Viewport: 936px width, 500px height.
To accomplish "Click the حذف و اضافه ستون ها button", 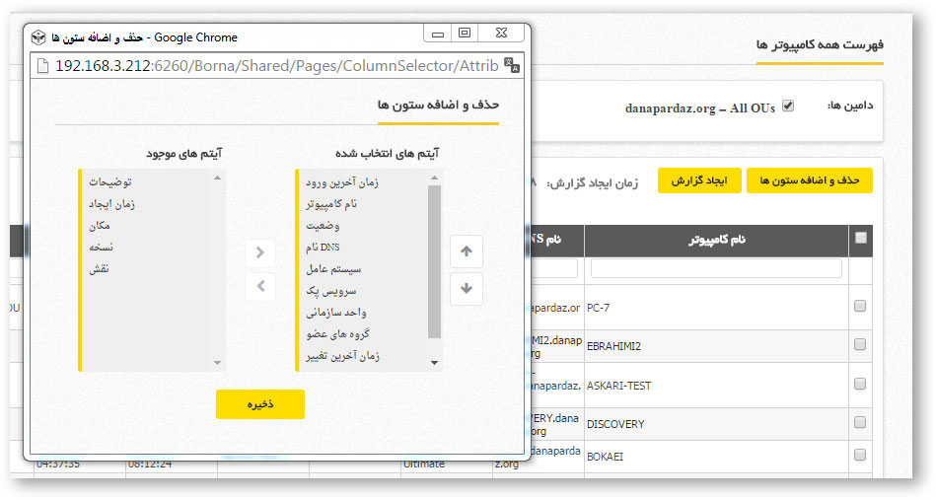I will click(x=810, y=180).
